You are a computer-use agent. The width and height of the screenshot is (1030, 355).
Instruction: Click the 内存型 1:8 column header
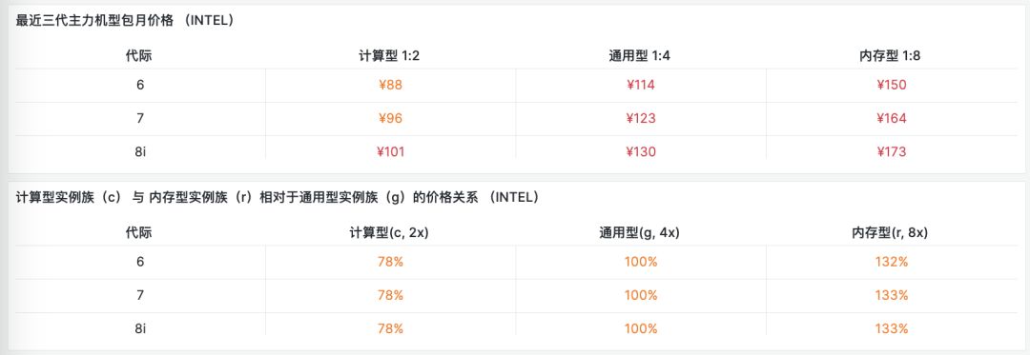click(891, 55)
